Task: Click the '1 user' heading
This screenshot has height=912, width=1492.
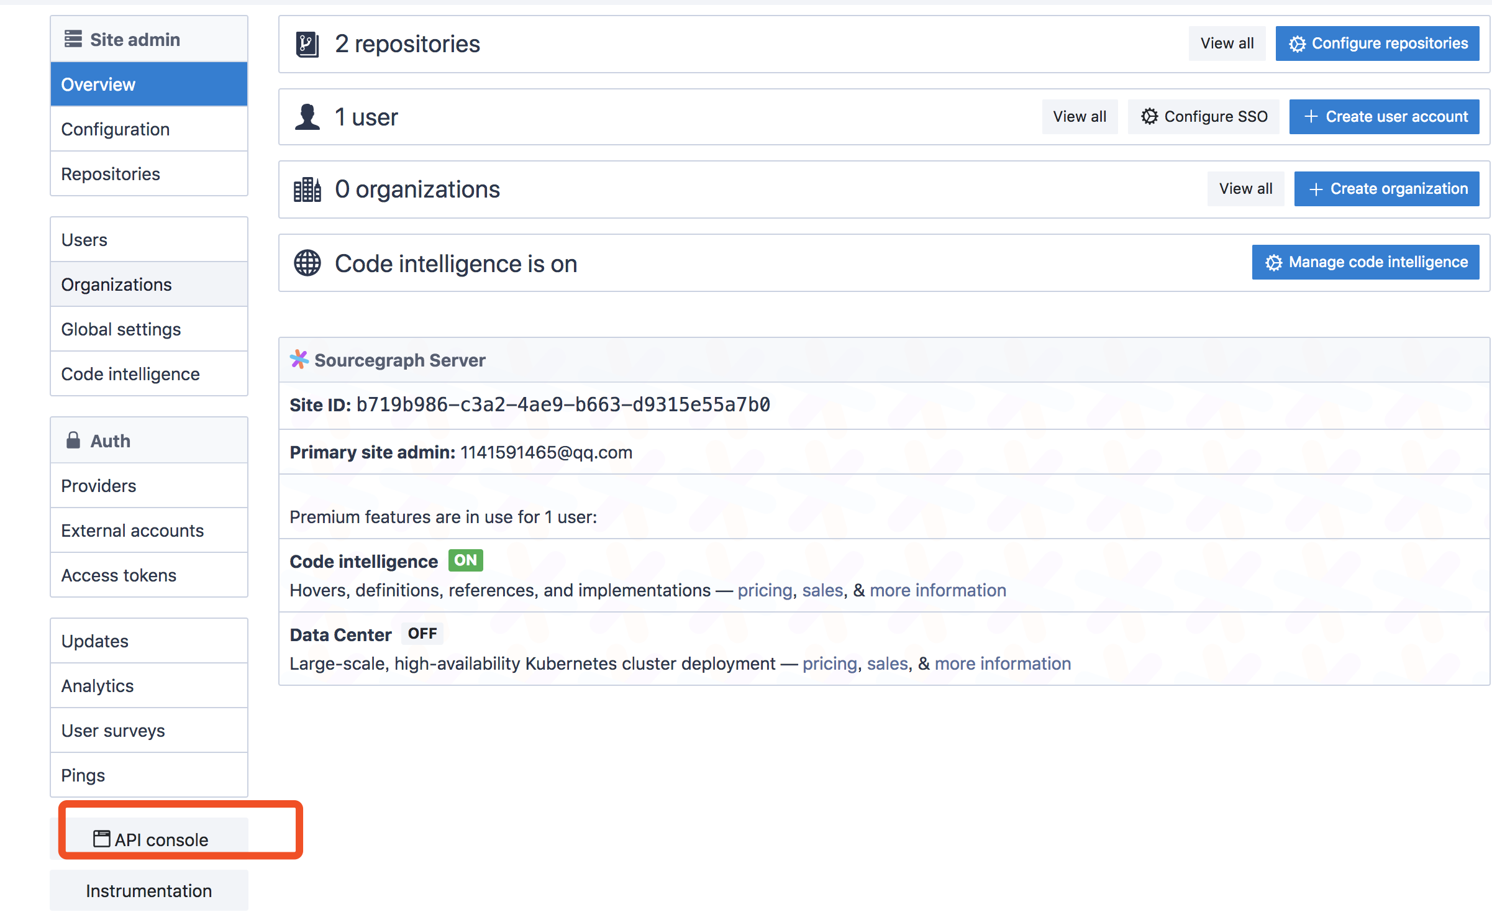Action: 366,117
